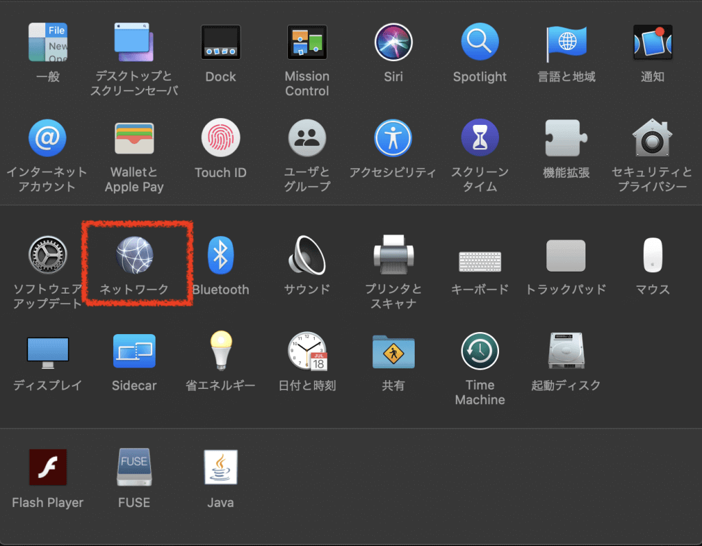
Task: Open ソフトウェアアップデート gear pane
Action: point(48,255)
